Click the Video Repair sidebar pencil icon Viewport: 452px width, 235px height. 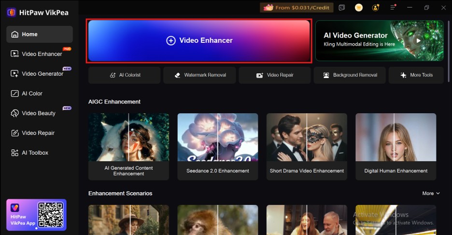(14, 133)
